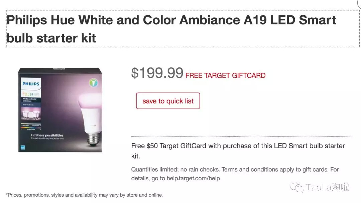Image resolution: width=361 pixels, height=203 pixels.
Task: Click the prices and availability disclaimer footnote
Action: (x=84, y=195)
